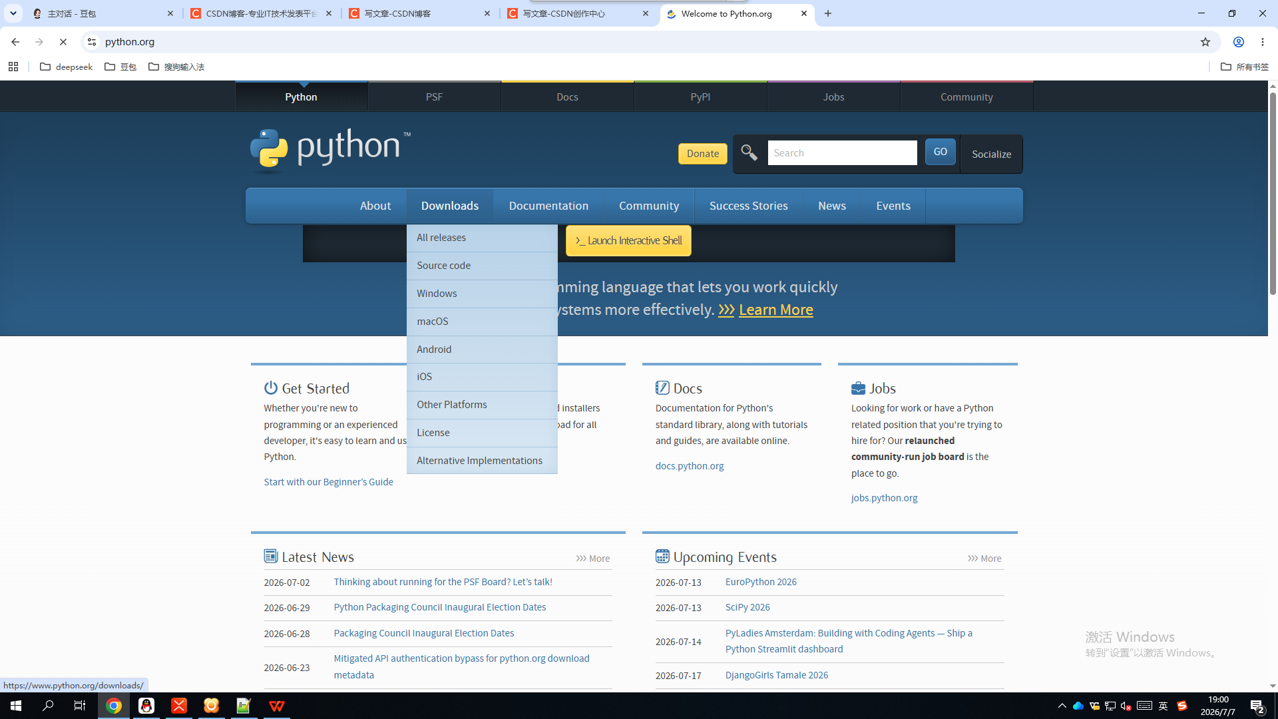
Task: Choose Android in Downloads menu
Action: pyautogui.click(x=482, y=350)
